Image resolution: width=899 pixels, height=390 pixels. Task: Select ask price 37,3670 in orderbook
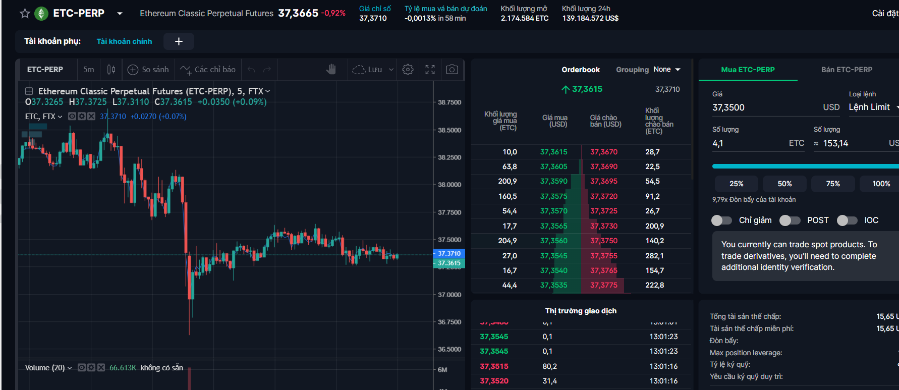click(x=604, y=152)
